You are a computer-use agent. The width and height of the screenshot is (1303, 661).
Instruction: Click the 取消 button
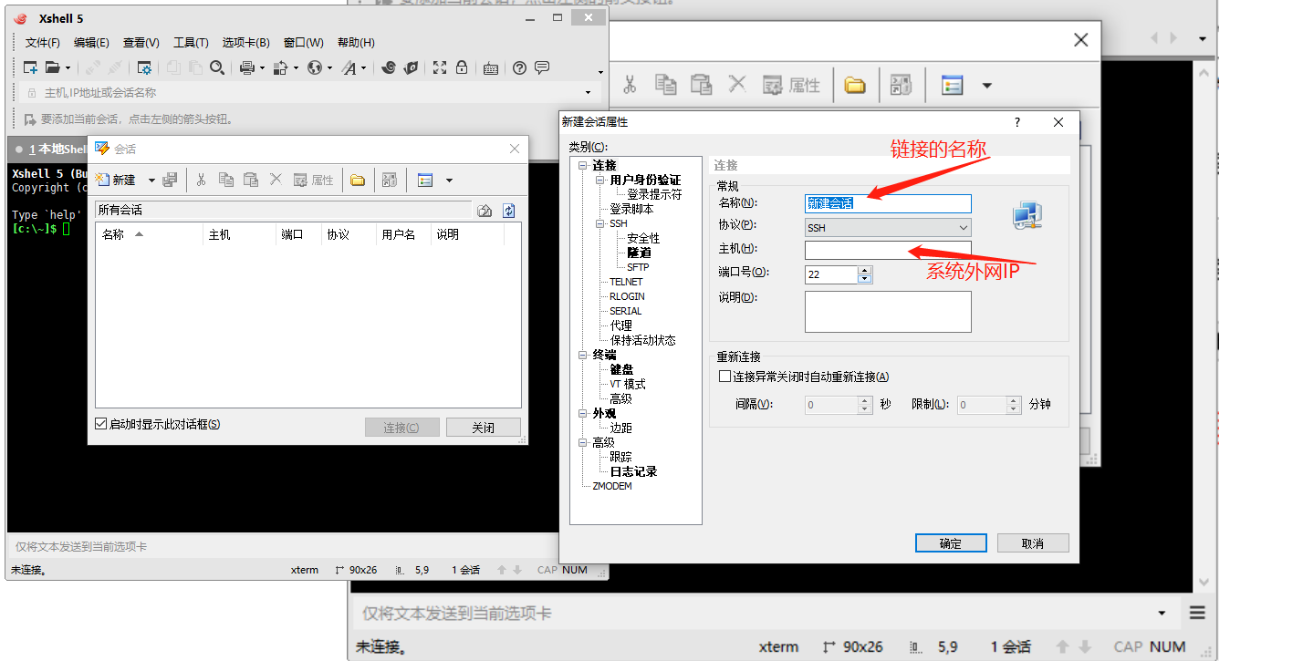(1032, 542)
